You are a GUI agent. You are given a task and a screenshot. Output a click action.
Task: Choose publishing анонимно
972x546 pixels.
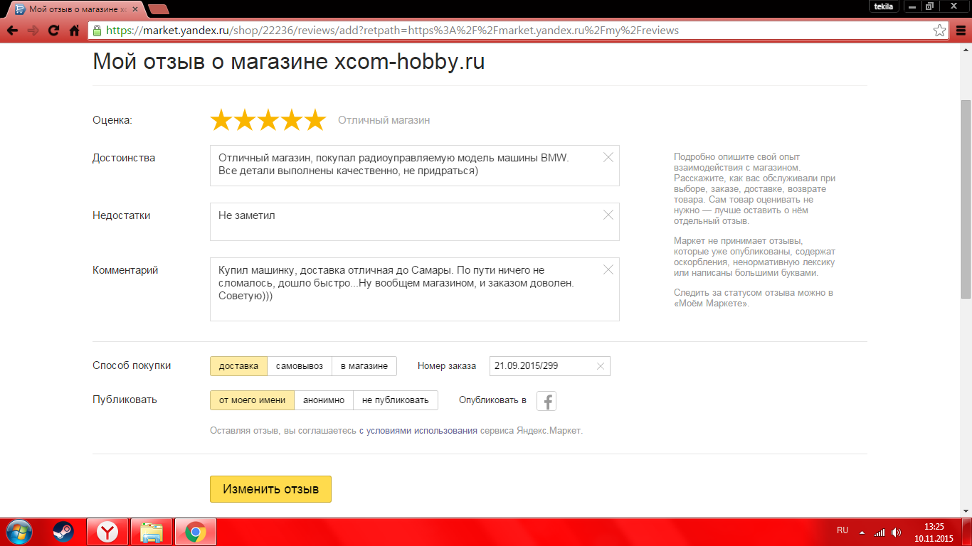pos(324,400)
